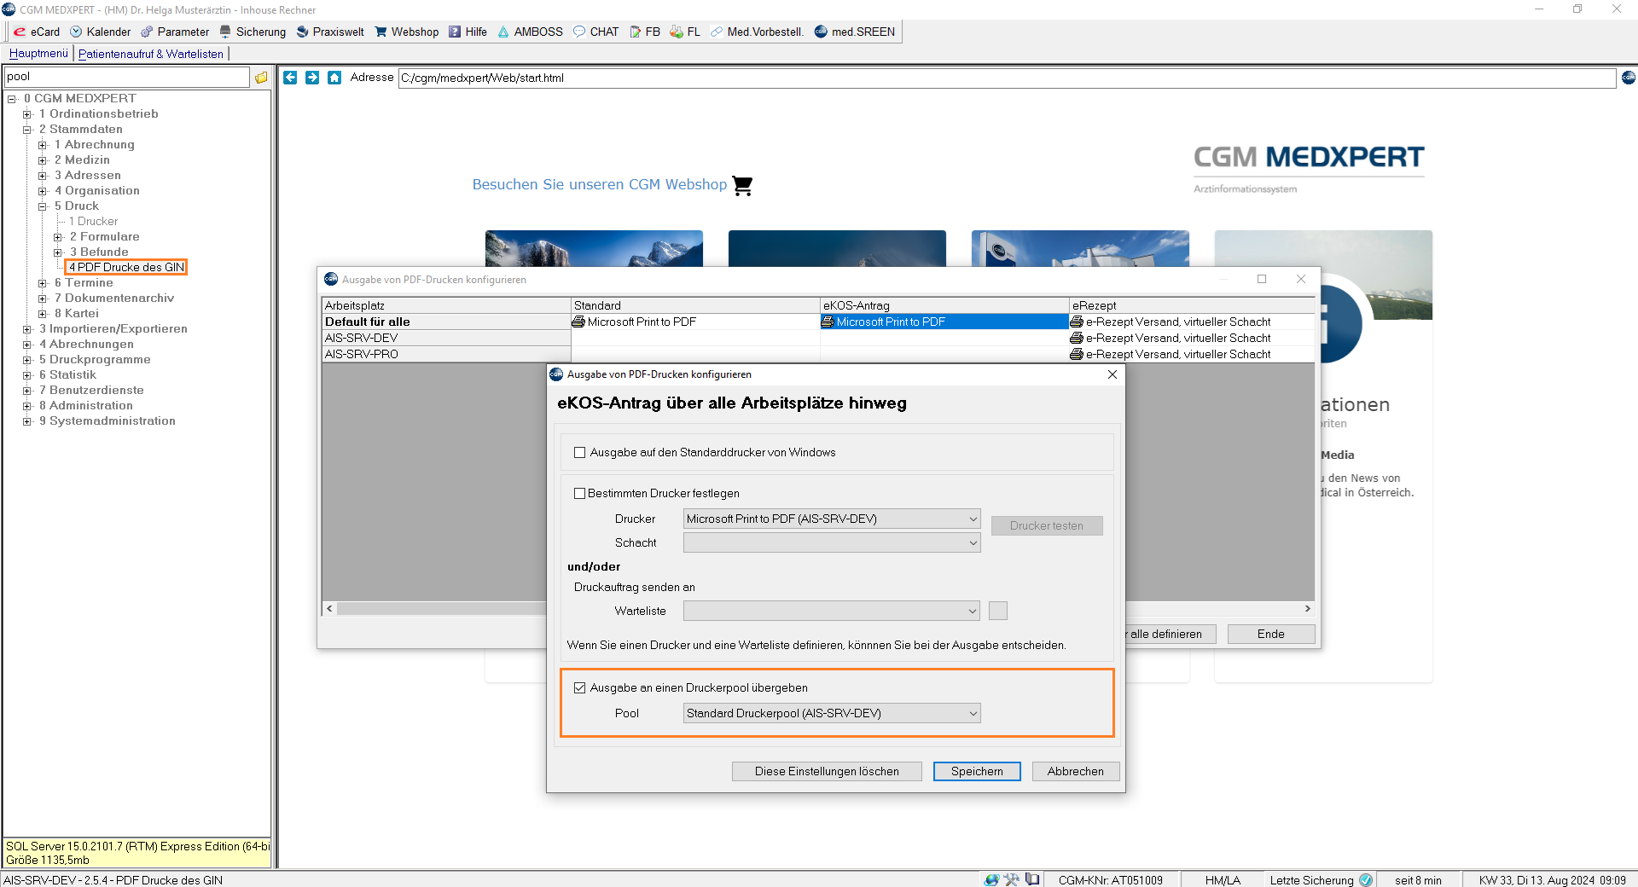Click the tree search field containing pool
Image resolution: width=1638 pixels, height=887 pixels.
tap(126, 77)
